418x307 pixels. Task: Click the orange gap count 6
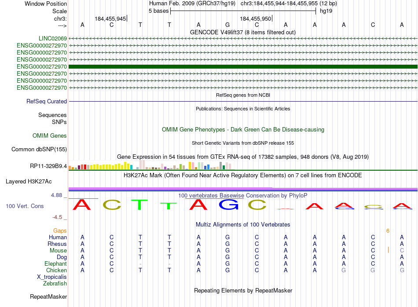coord(388,231)
